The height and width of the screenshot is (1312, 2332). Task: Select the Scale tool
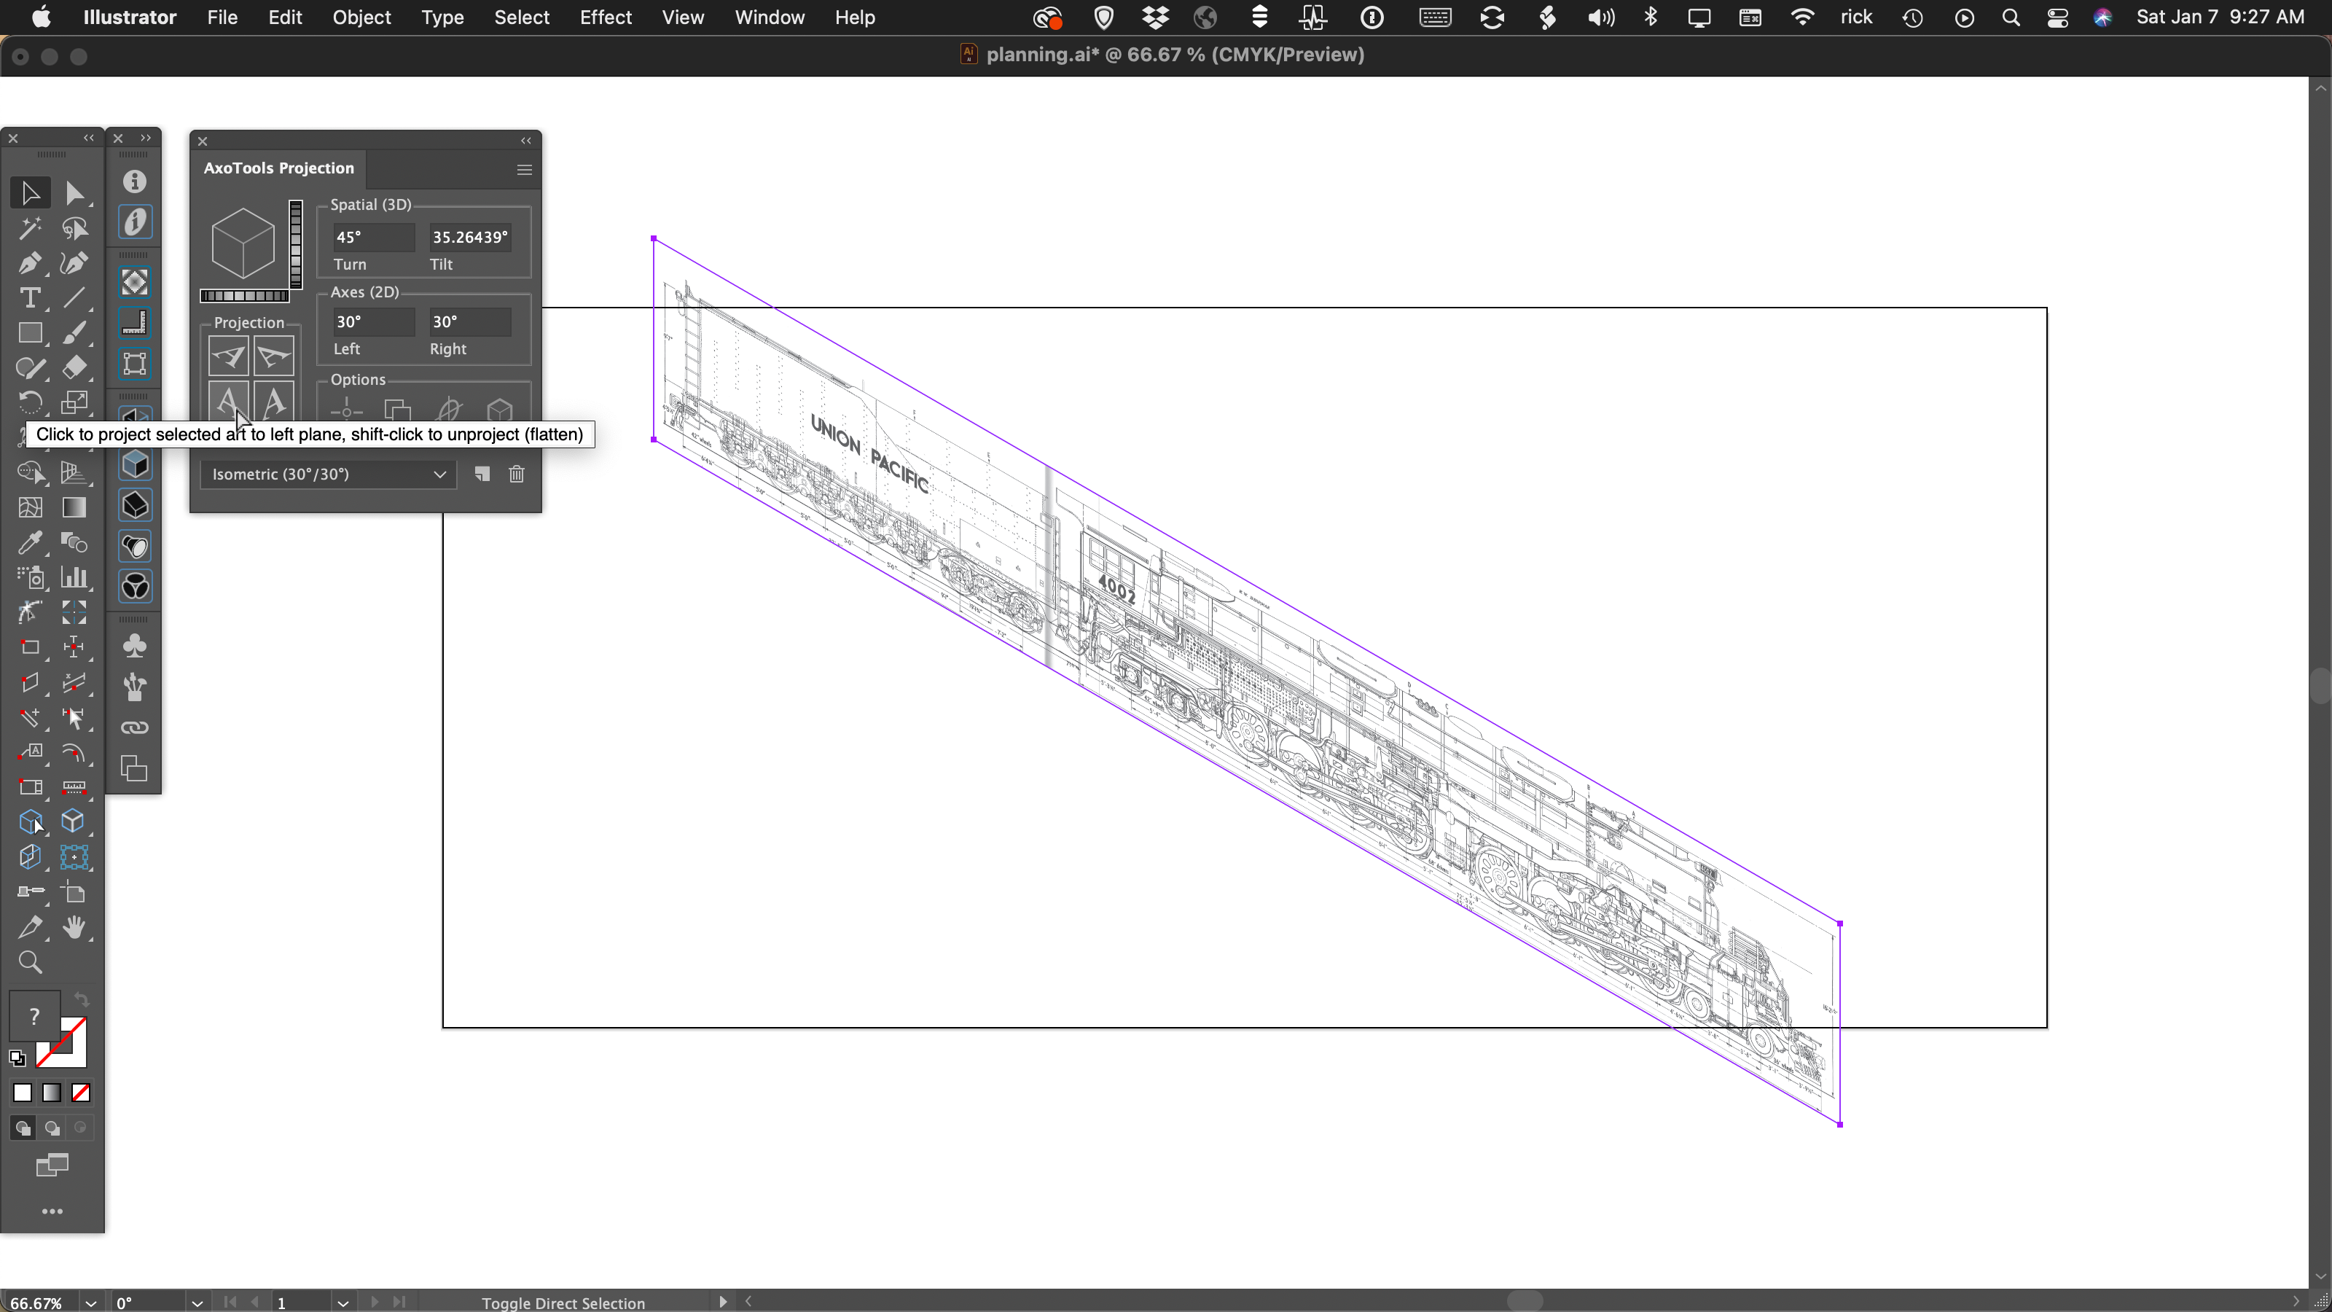[74, 402]
